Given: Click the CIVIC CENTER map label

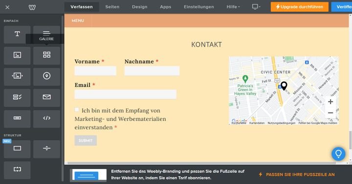Looking at the screenshot, I should pyautogui.click(x=276, y=72).
